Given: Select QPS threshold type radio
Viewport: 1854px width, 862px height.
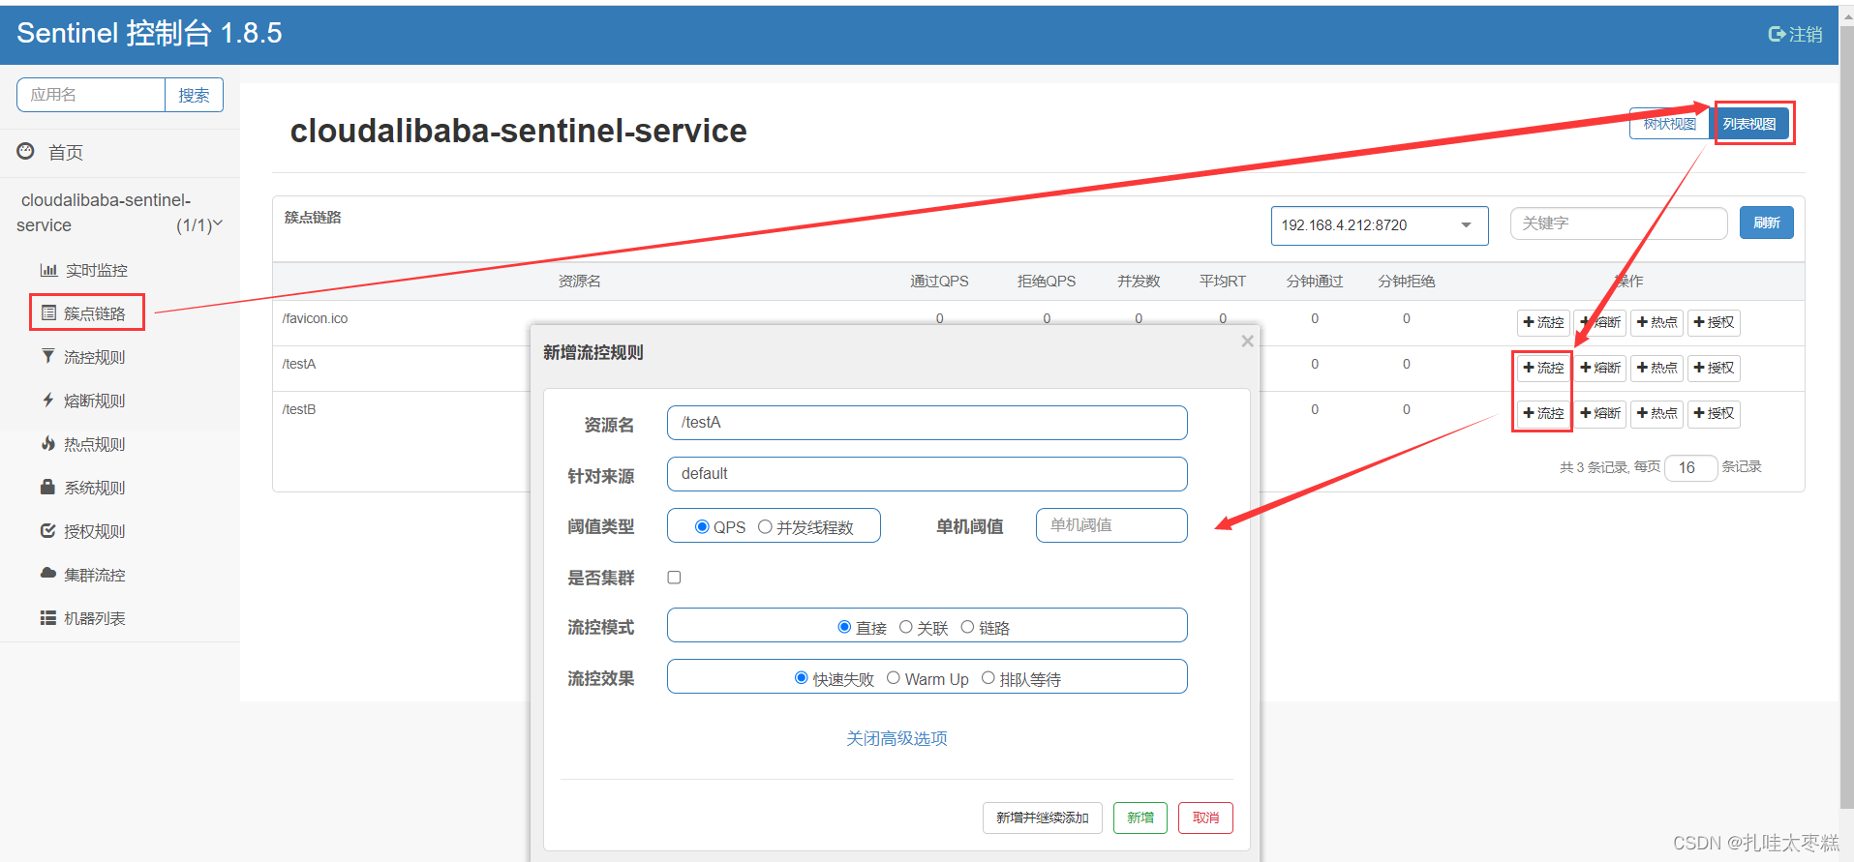Looking at the screenshot, I should (702, 526).
